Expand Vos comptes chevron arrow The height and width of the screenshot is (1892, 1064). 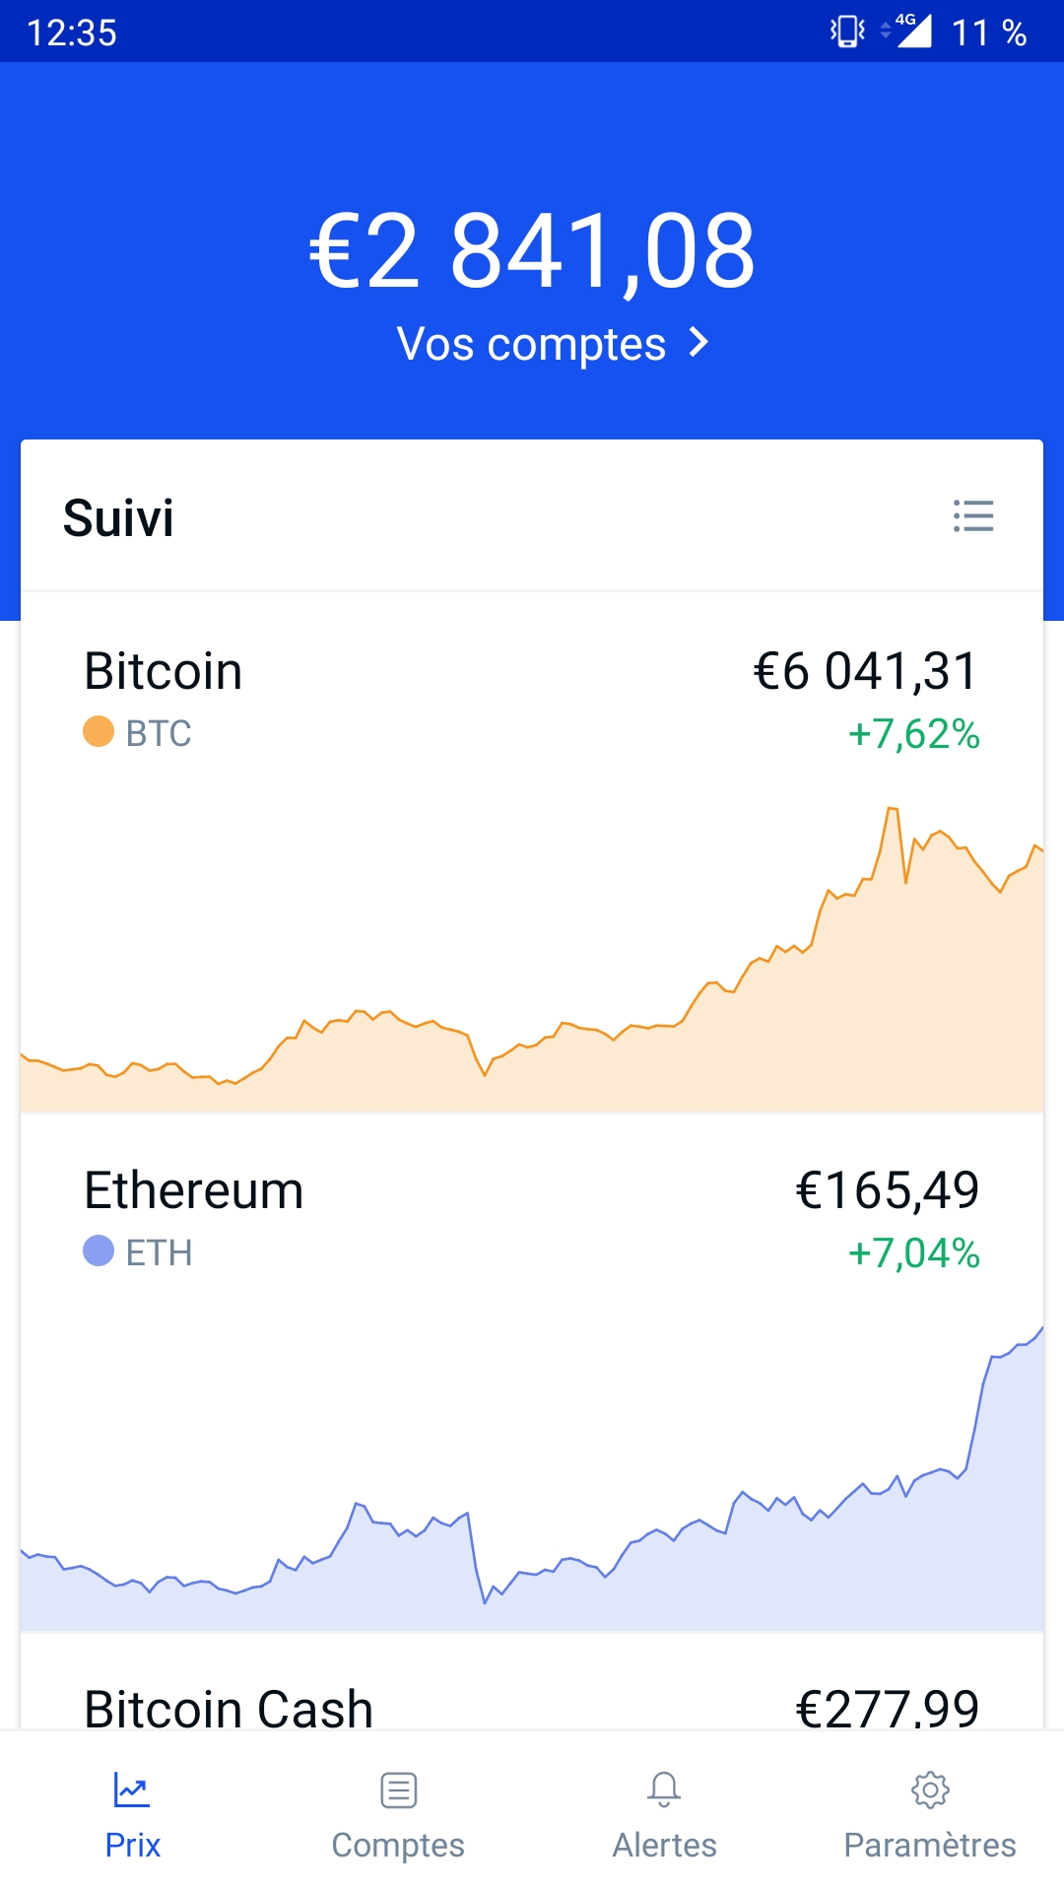point(698,343)
